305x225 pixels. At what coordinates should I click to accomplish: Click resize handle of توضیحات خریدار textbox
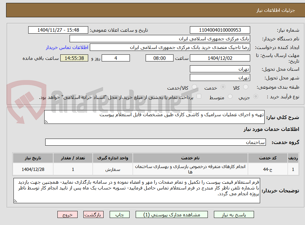coord(16,201)
